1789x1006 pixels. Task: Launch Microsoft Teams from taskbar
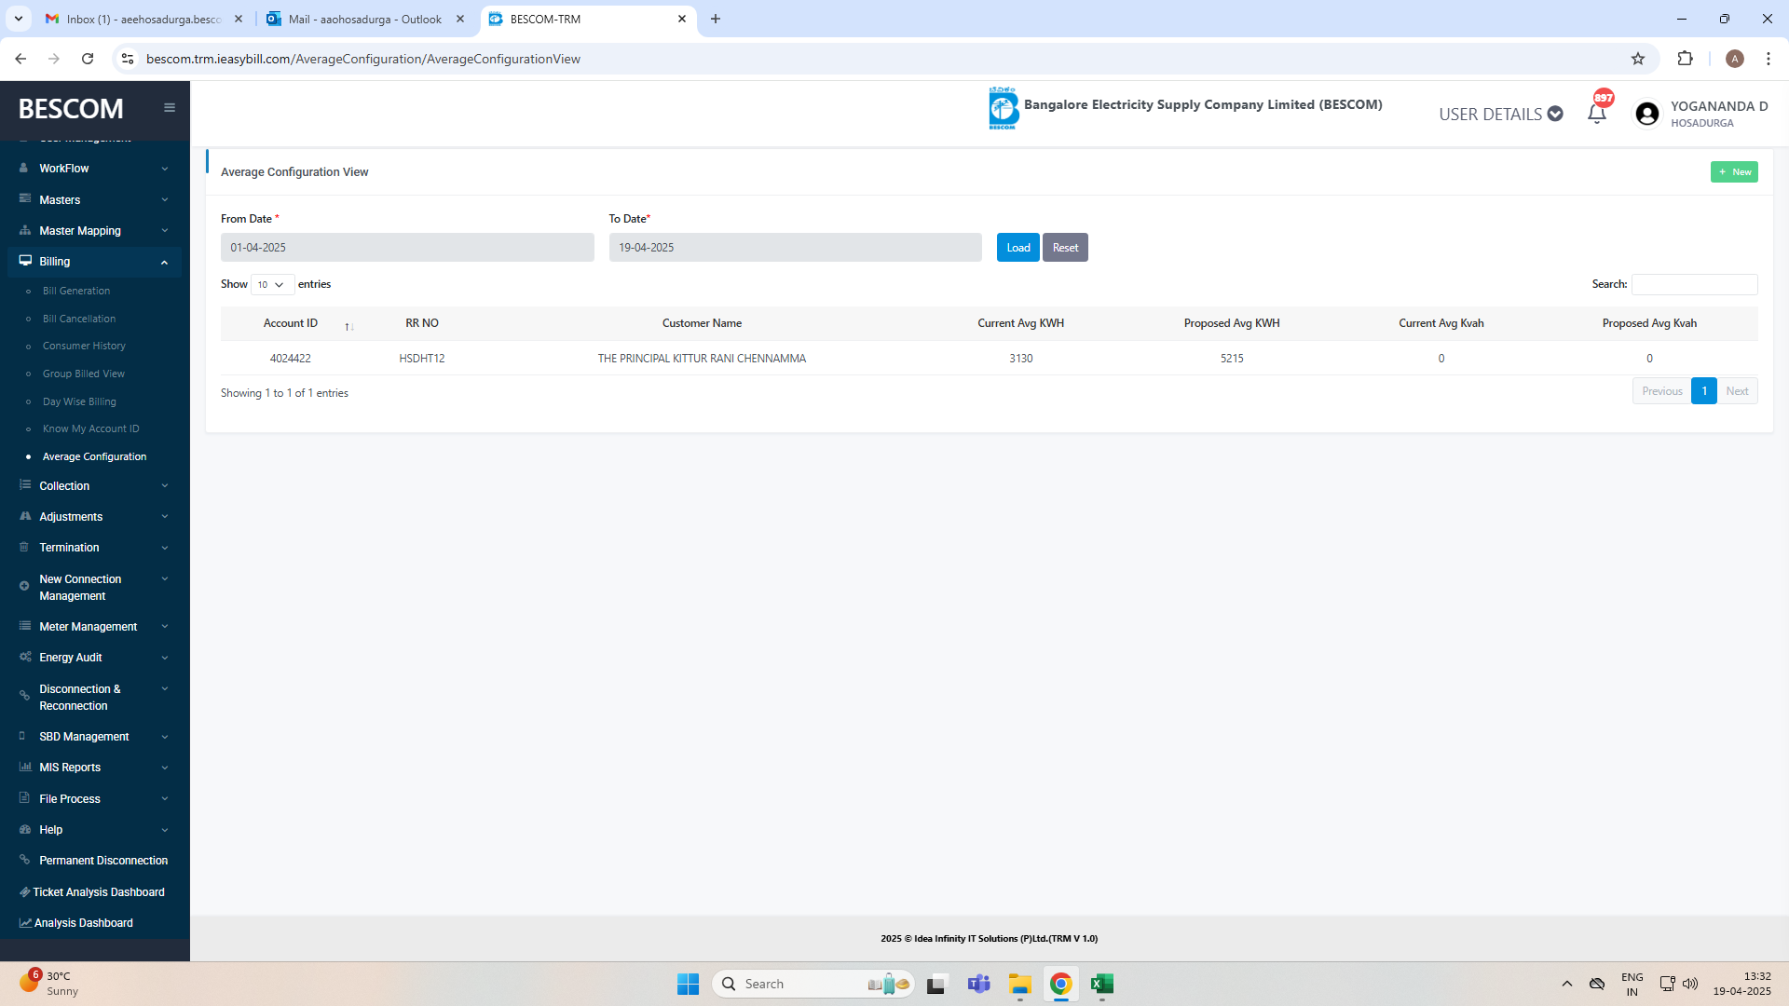point(978,984)
